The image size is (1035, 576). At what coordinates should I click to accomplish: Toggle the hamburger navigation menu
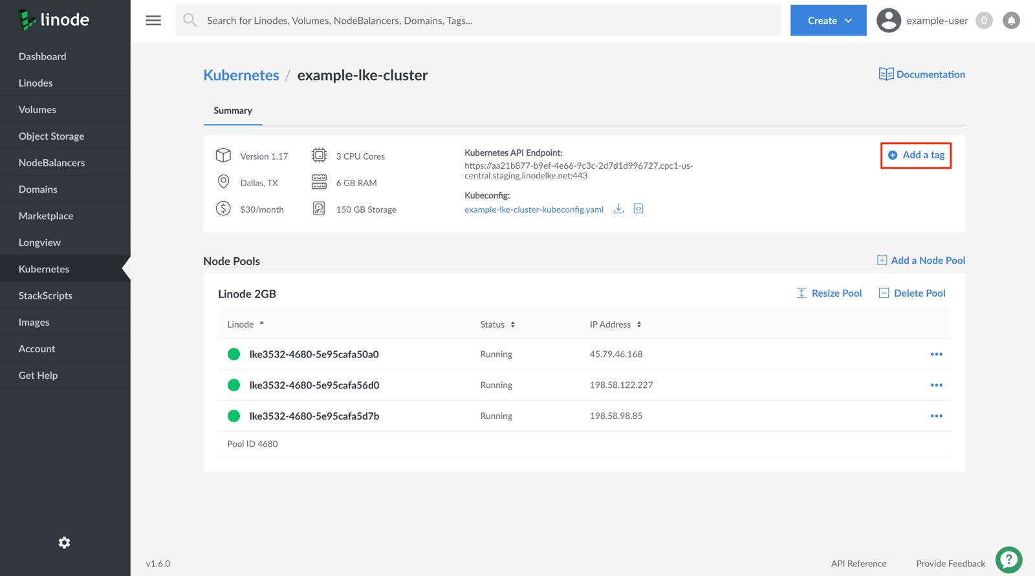tap(153, 21)
